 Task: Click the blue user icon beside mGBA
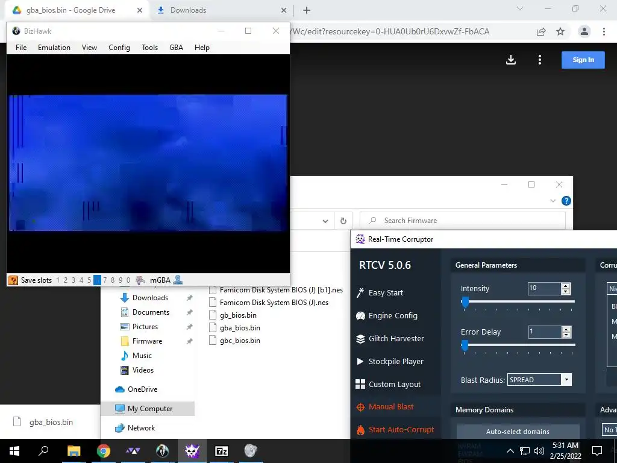click(x=178, y=280)
